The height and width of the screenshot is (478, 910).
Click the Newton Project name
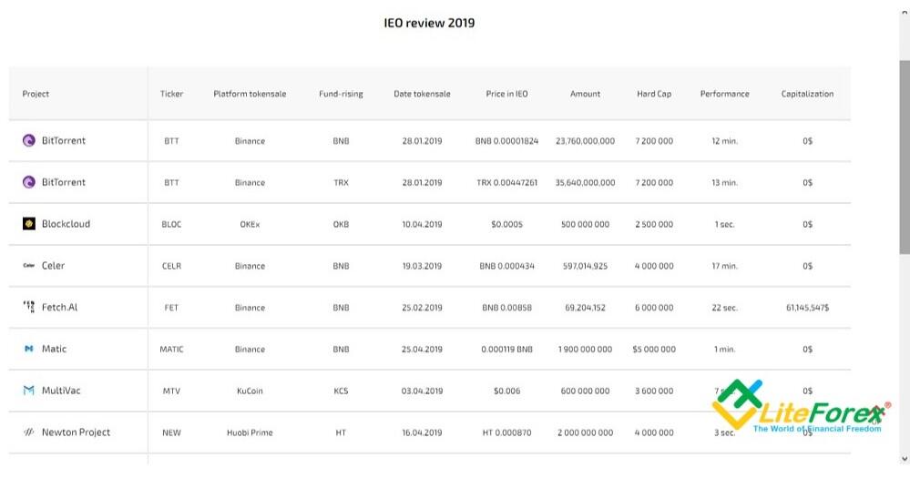[76, 432]
